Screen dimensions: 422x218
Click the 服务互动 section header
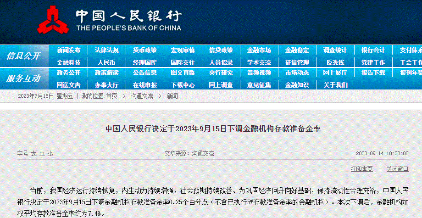pyautogui.click(x=23, y=78)
